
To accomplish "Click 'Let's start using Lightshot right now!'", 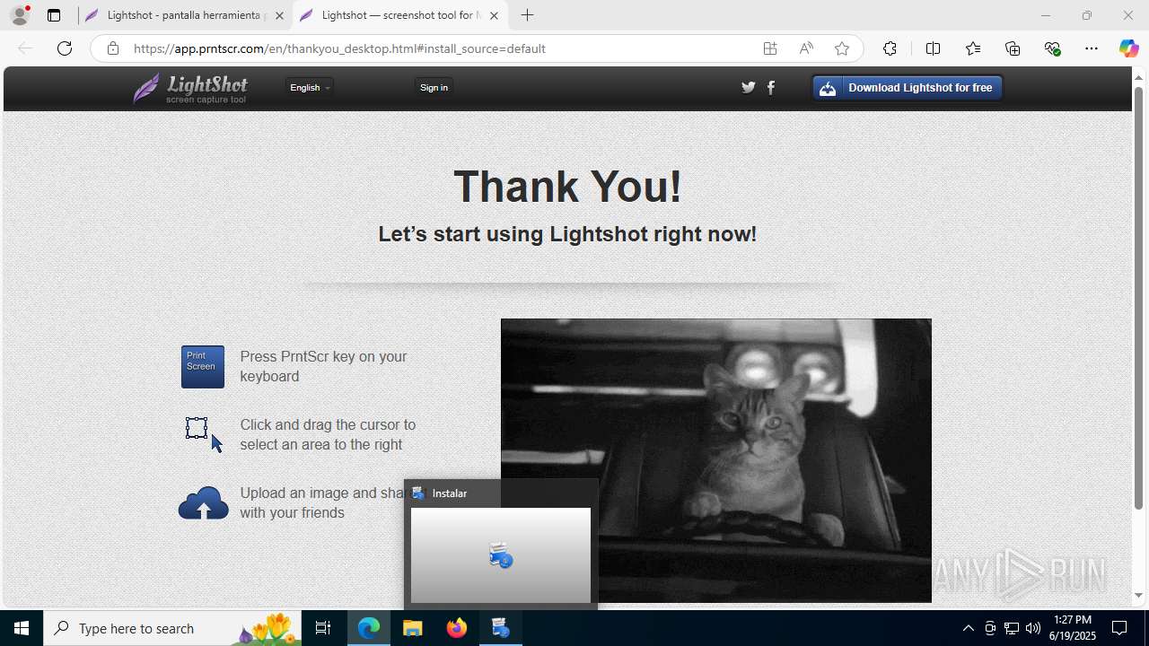I will click(x=567, y=234).
